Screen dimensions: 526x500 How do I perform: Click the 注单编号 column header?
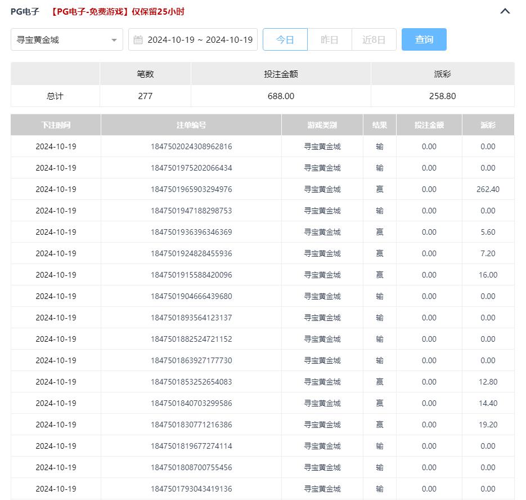click(191, 125)
